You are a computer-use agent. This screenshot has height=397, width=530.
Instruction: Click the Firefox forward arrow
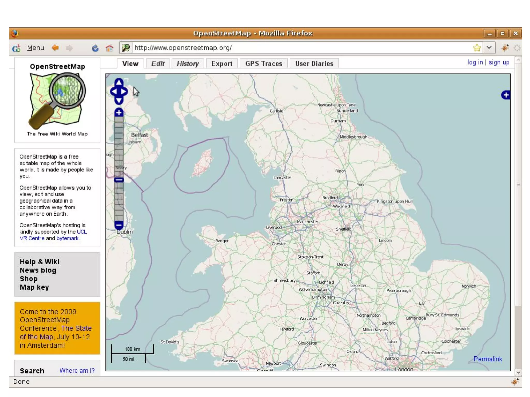click(69, 48)
